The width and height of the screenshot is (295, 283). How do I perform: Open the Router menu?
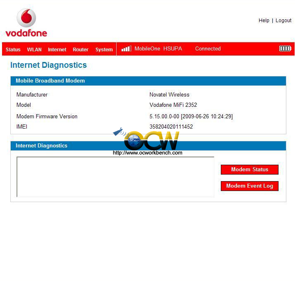point(80,50)
